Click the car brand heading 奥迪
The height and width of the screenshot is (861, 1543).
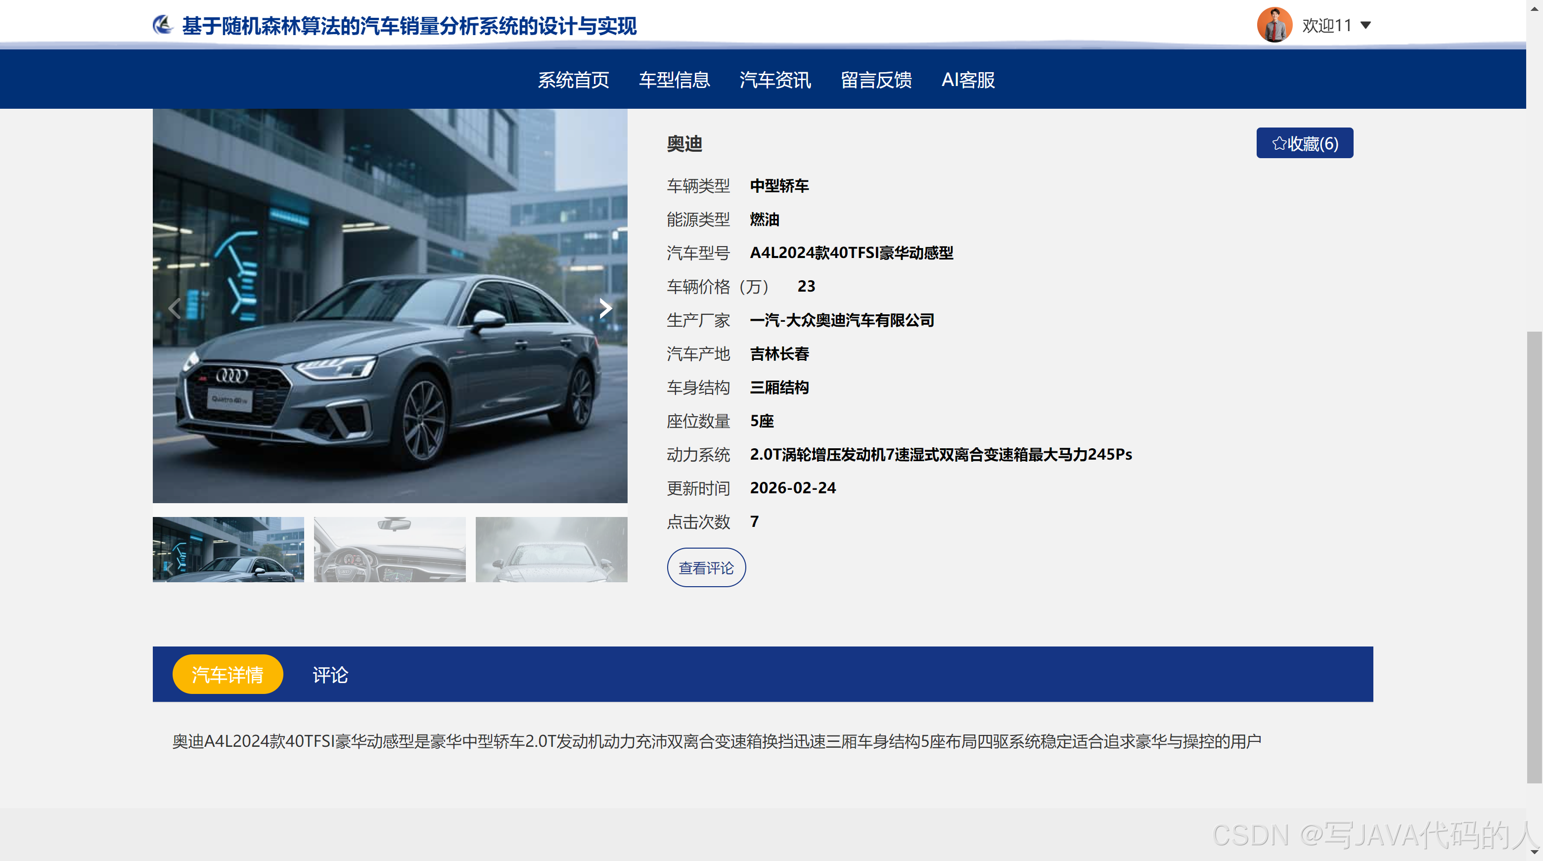point(684,144)
